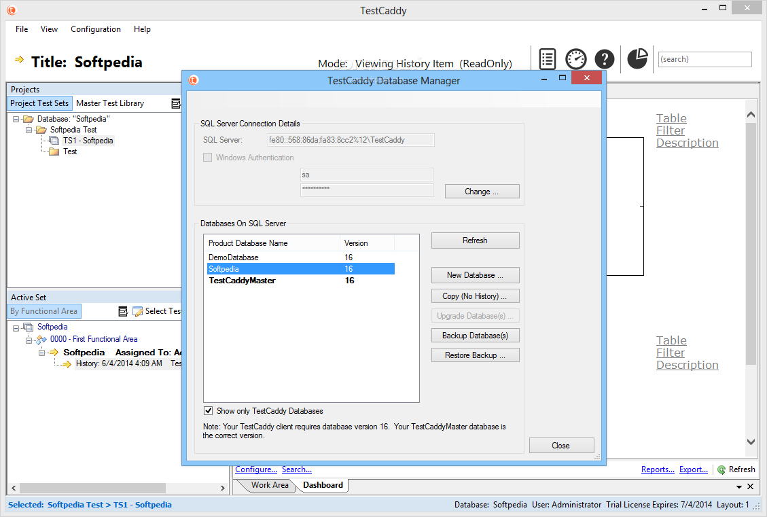
Task: Click the Product Database Name column header
Action: click(x=272, y=243)
